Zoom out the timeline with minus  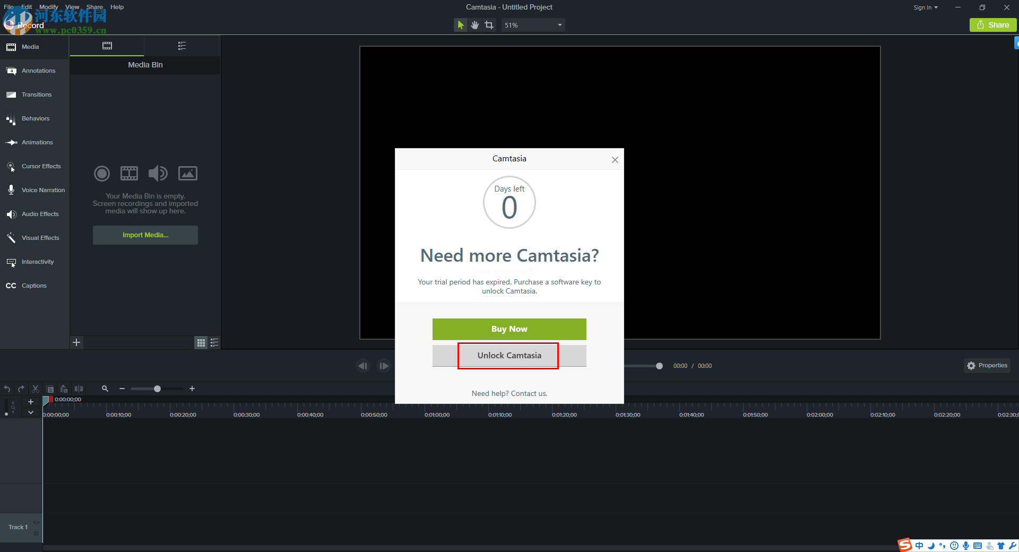(x=122, y=389)
